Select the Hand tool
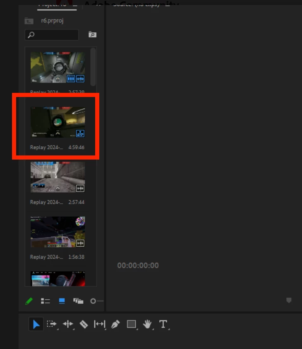 point(147,324)
